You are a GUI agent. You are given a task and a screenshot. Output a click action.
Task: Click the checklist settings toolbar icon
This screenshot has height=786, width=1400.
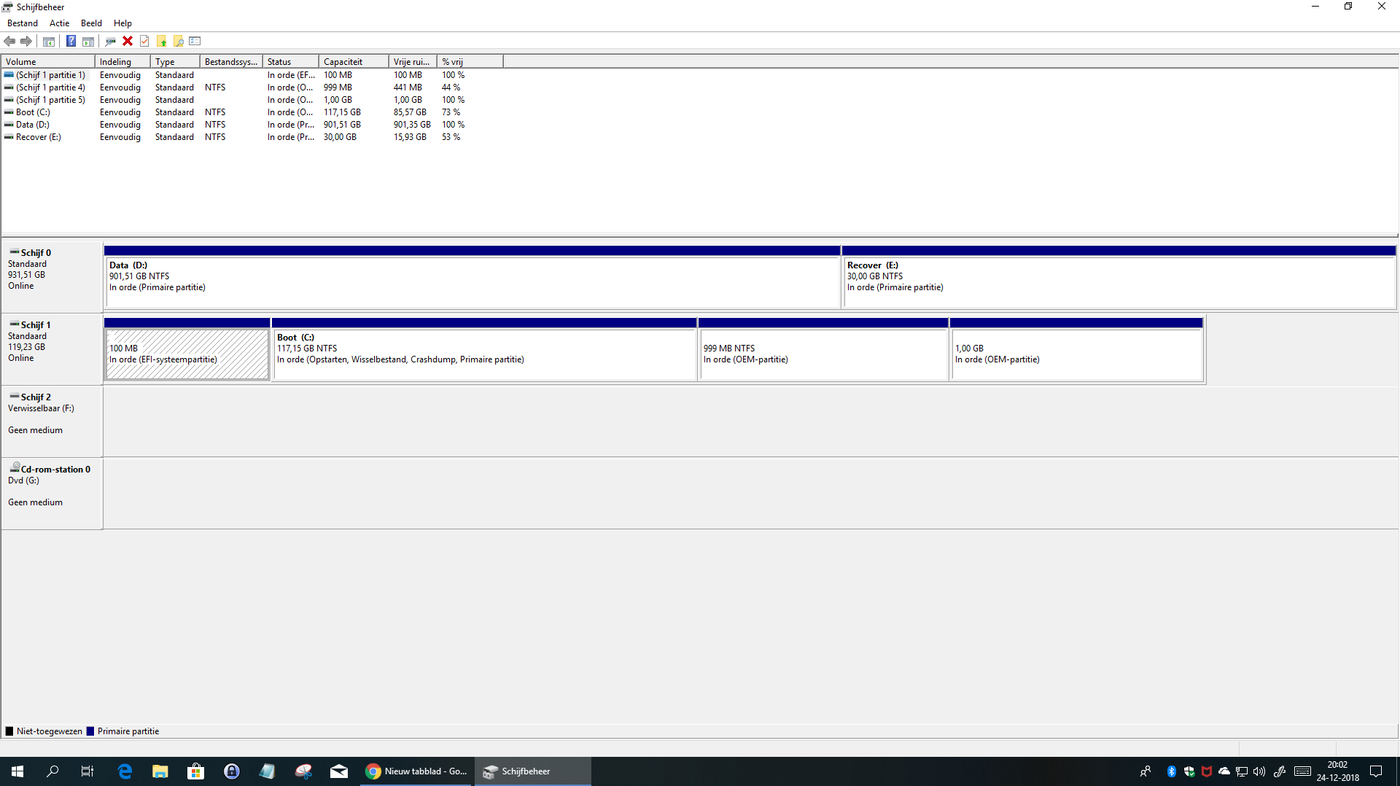pos(195,41)
